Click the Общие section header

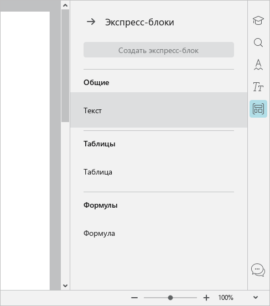click(96, 82)
